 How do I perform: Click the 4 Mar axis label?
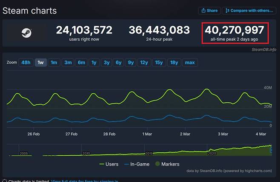[x=261, y=134]
